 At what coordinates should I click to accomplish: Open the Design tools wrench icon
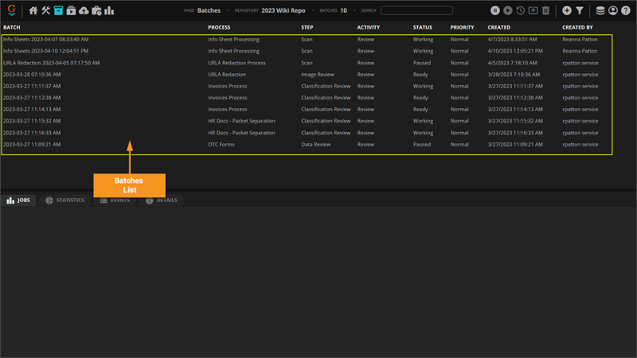[46, 10]
